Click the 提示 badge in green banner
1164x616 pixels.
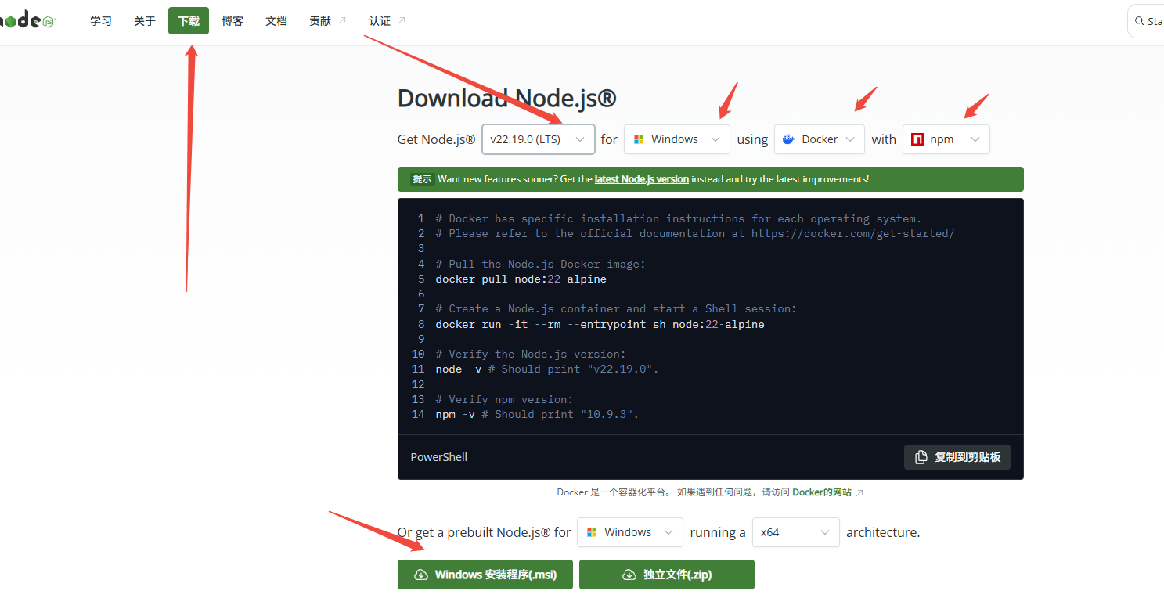[x=422, y=179]
